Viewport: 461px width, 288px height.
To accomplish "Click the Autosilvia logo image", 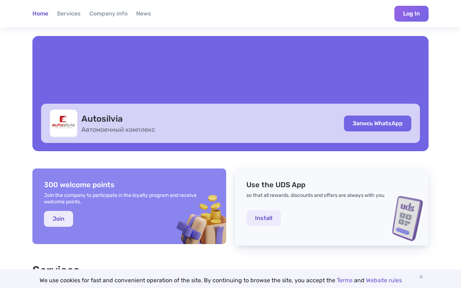I will click(x=63, y=123).
